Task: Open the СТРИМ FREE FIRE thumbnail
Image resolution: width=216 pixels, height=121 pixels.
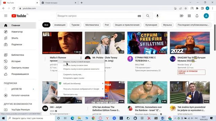Action: (147, 43)
